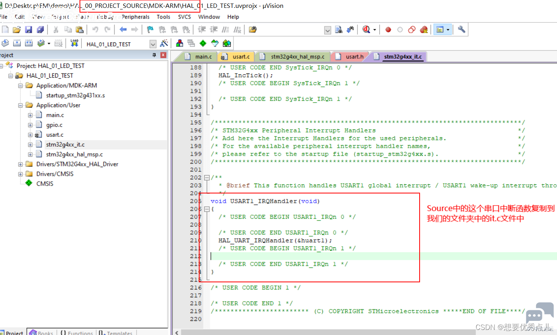557x335 pixels.
Task: Open the Options for Target wand icon
Action: [164, 43]
